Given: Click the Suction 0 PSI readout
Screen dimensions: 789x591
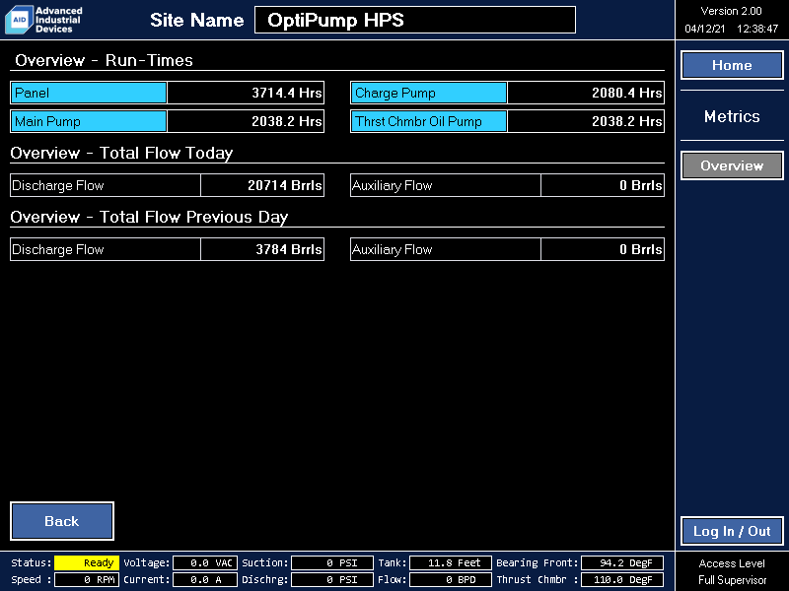Looking at the screenshot, I should (332, 562).
